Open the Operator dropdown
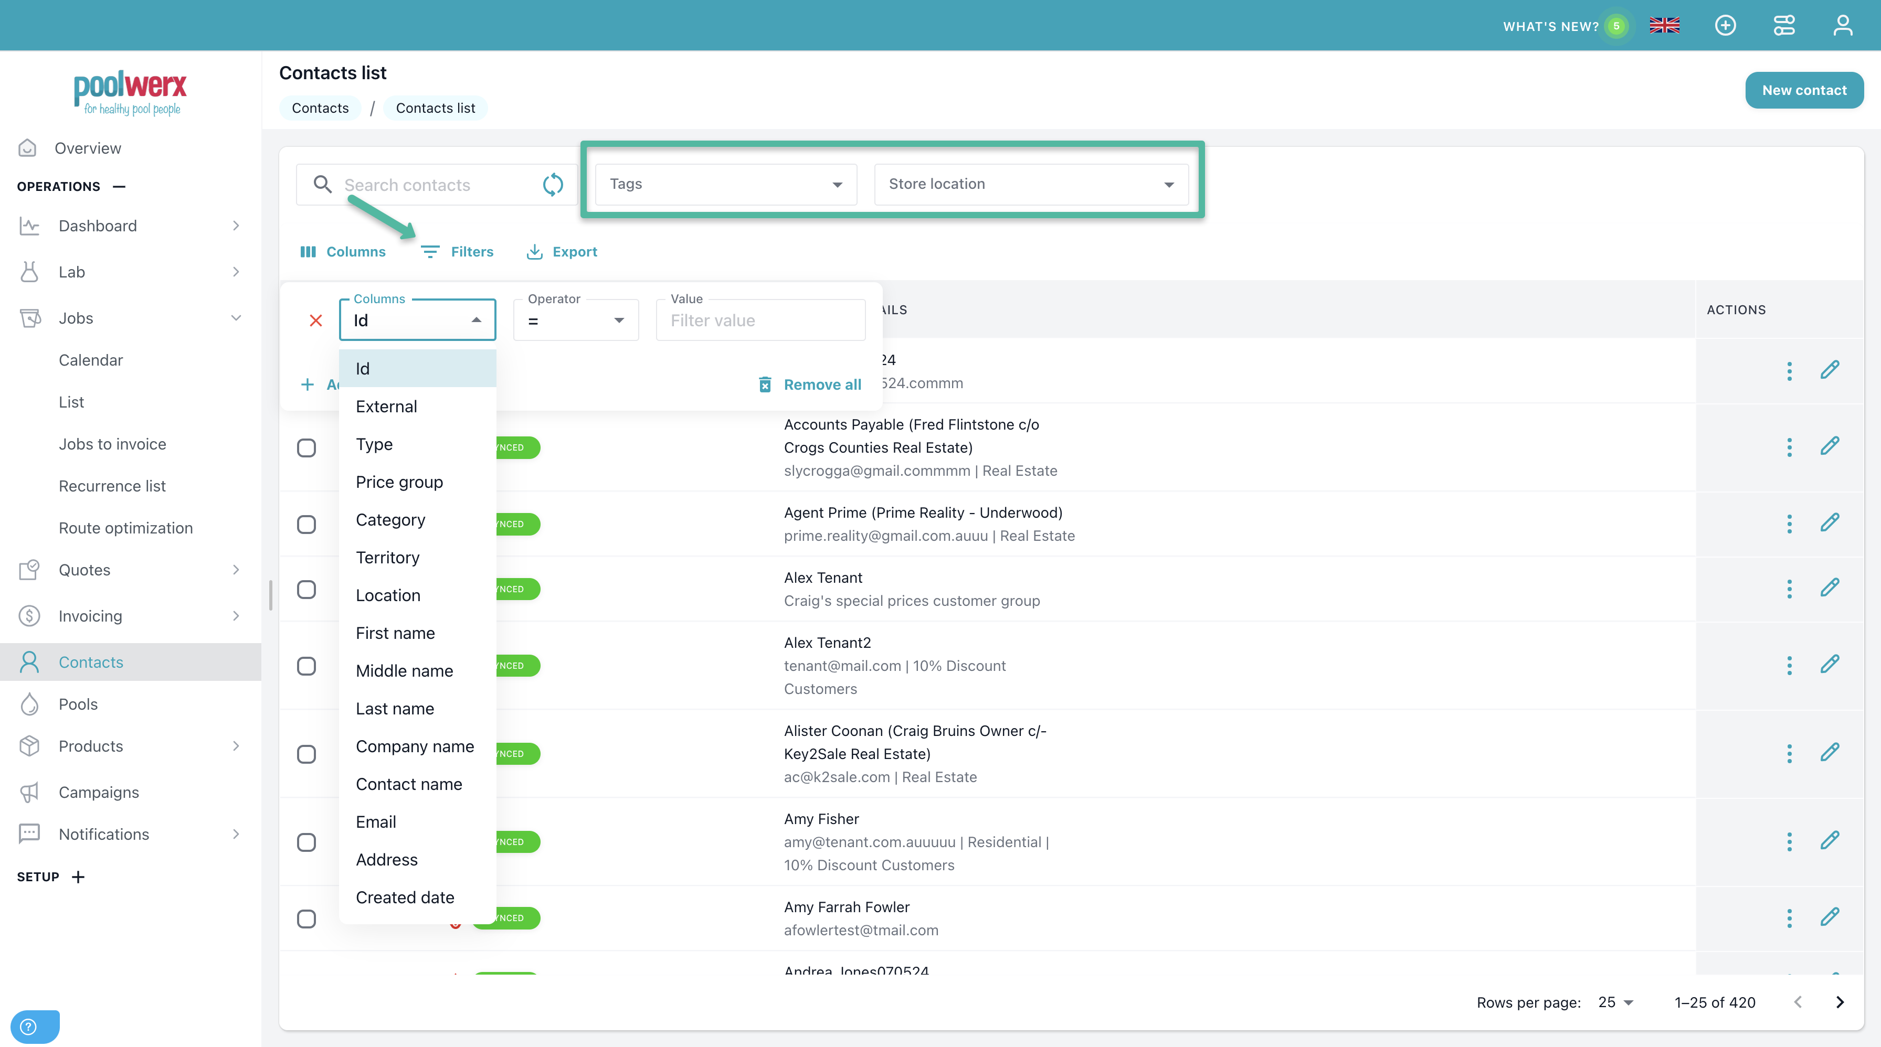This screenshot has height=1047, width=1881. click(575, 320)
